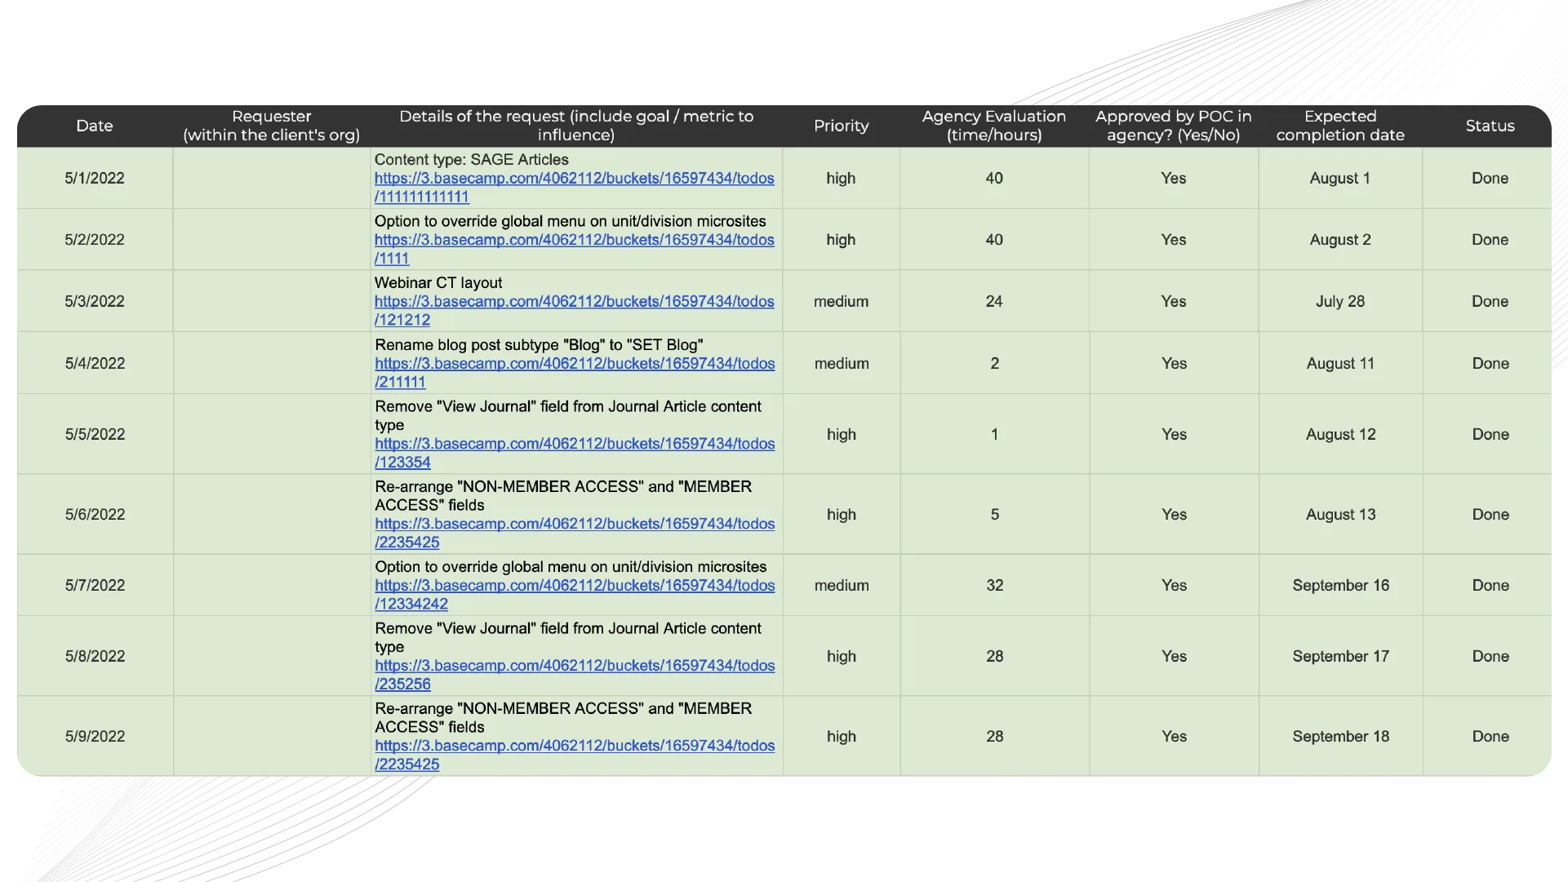Select the 5/2/2022 date cell
The height and width of the screenshot is (882, 1568).
point(95,240)
